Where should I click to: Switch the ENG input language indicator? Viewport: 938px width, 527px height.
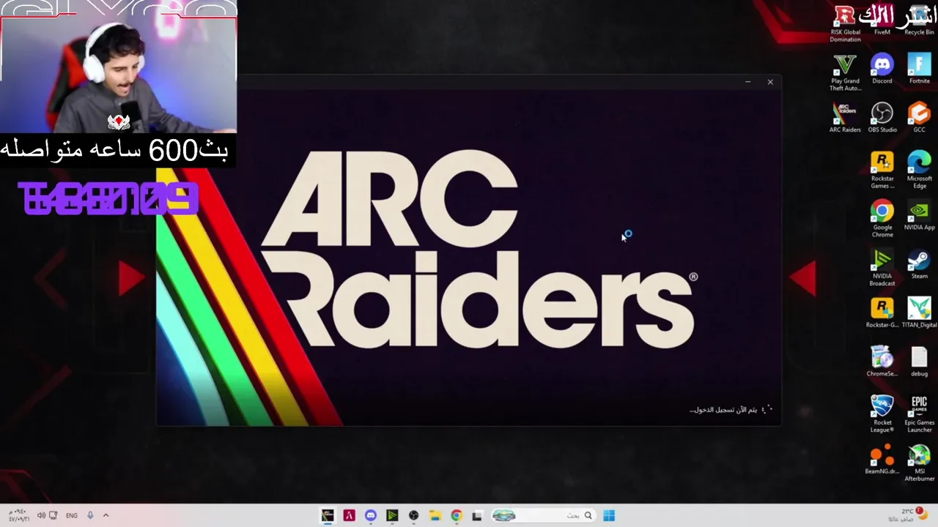click(x=72, y=515)
